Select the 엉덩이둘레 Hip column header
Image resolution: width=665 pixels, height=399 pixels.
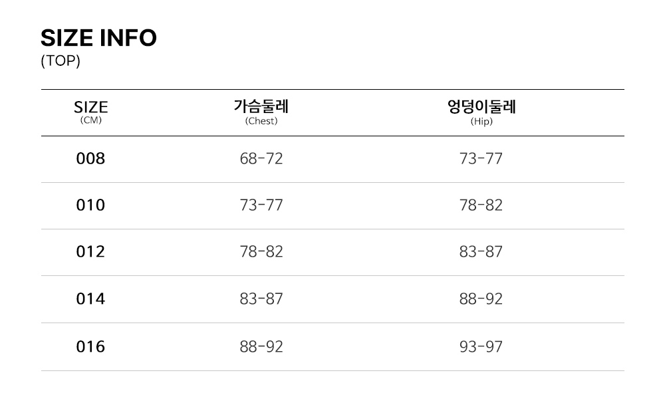click(481, 111)
